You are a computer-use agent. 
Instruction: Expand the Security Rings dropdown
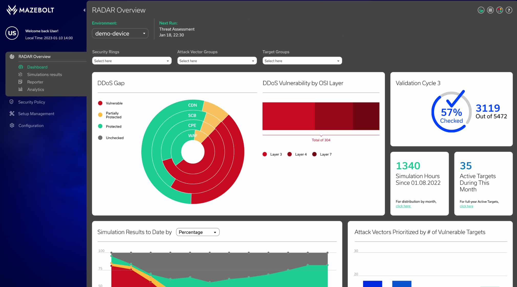pos(132,61)
